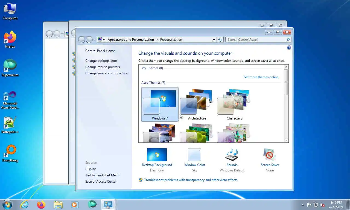Select the Microsoft Visual Studio desktop shortcut
The width and height of the screenshot is (350, 210).
pyautogui.click(x=10, y=100)
